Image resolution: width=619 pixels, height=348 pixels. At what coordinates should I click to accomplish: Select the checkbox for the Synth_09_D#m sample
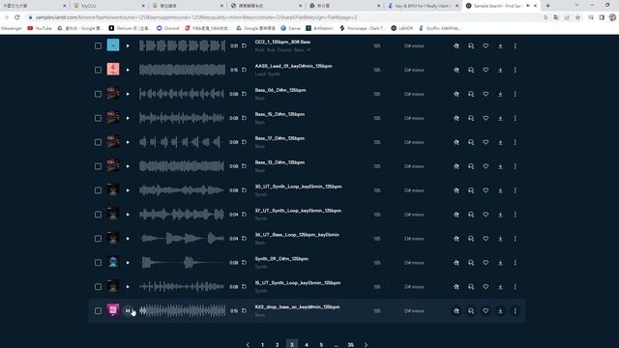pos(98,262)
